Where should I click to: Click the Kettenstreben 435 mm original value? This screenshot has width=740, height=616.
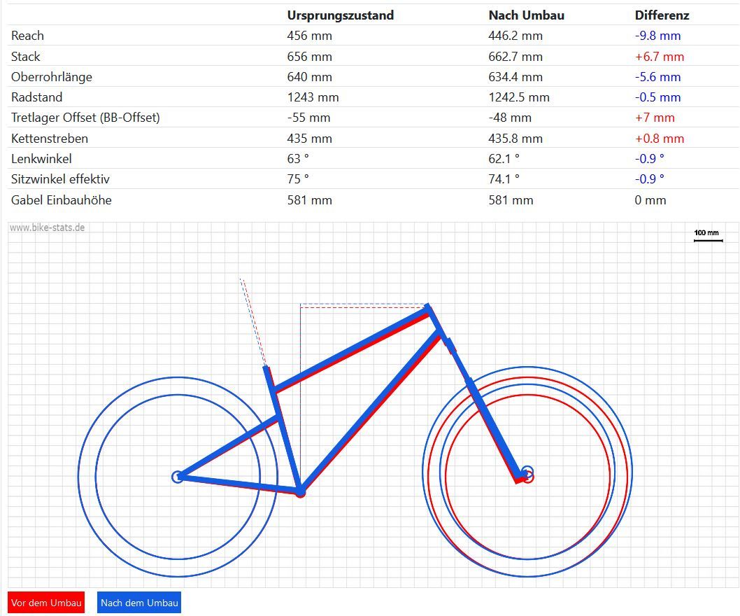click(x=309, y=139)
